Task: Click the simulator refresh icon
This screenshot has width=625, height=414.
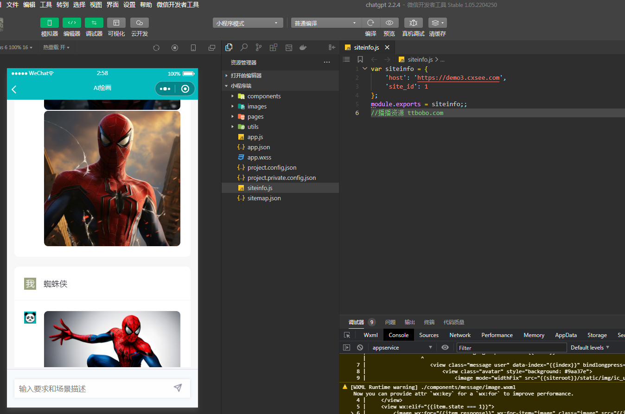Action: tap(156, 47)
